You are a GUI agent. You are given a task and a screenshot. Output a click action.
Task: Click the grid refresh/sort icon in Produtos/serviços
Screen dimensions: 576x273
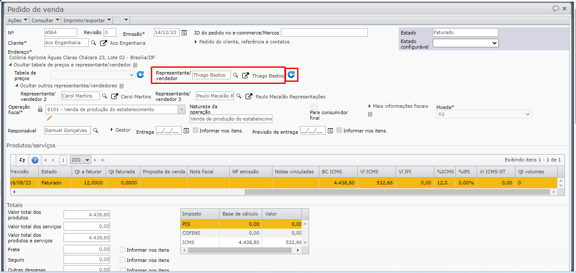click(x=22, y=160)
